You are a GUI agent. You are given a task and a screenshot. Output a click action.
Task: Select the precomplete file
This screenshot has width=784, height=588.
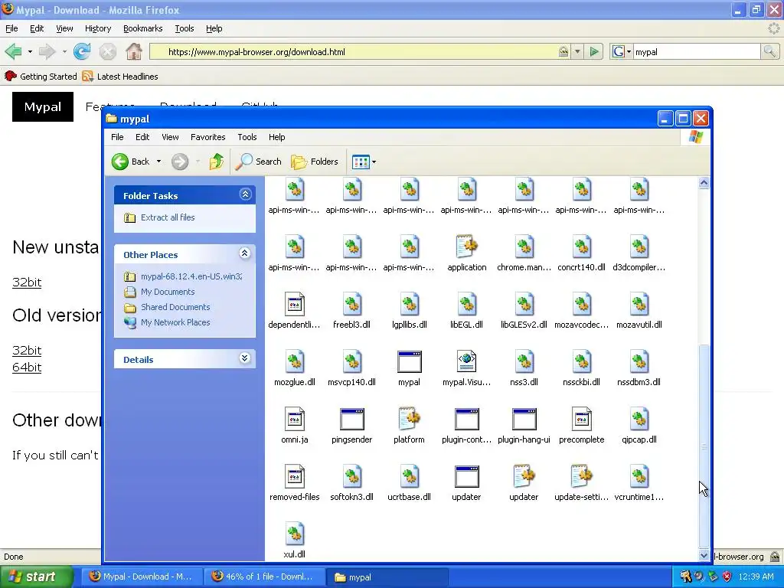(582, 426)
